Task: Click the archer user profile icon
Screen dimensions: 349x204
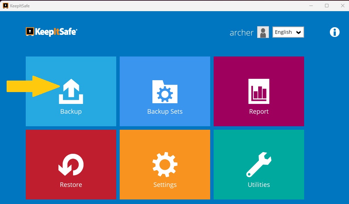Action: click(x=263, y=32)
